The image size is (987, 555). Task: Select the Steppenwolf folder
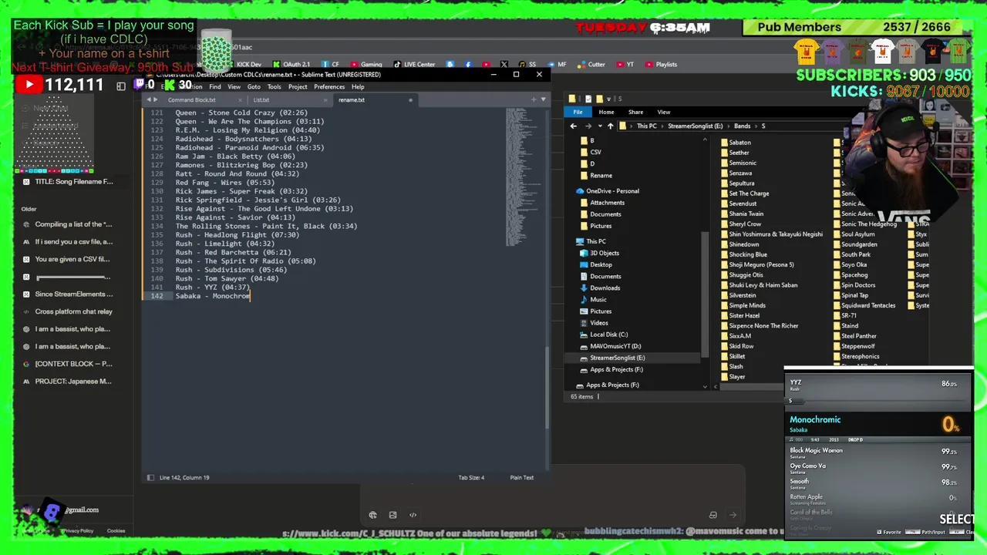pyautogui.click(x=857, y=346)
